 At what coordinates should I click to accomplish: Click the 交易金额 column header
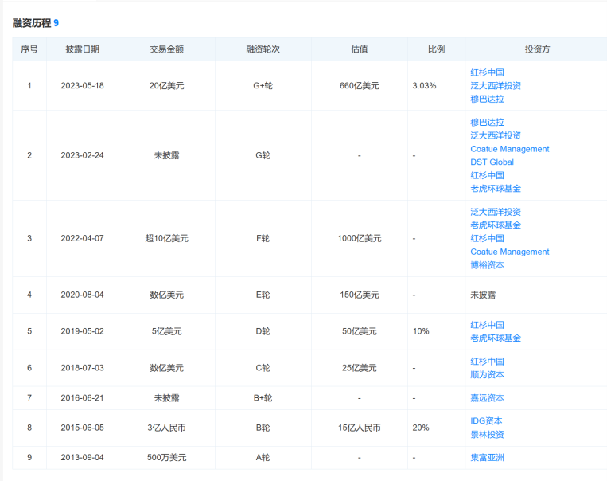click(x=167, y=49)
